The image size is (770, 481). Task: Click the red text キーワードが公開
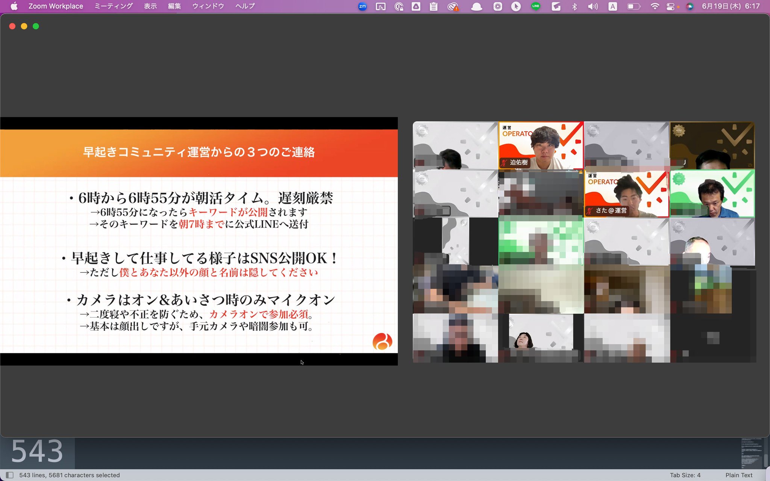point(228,212)
